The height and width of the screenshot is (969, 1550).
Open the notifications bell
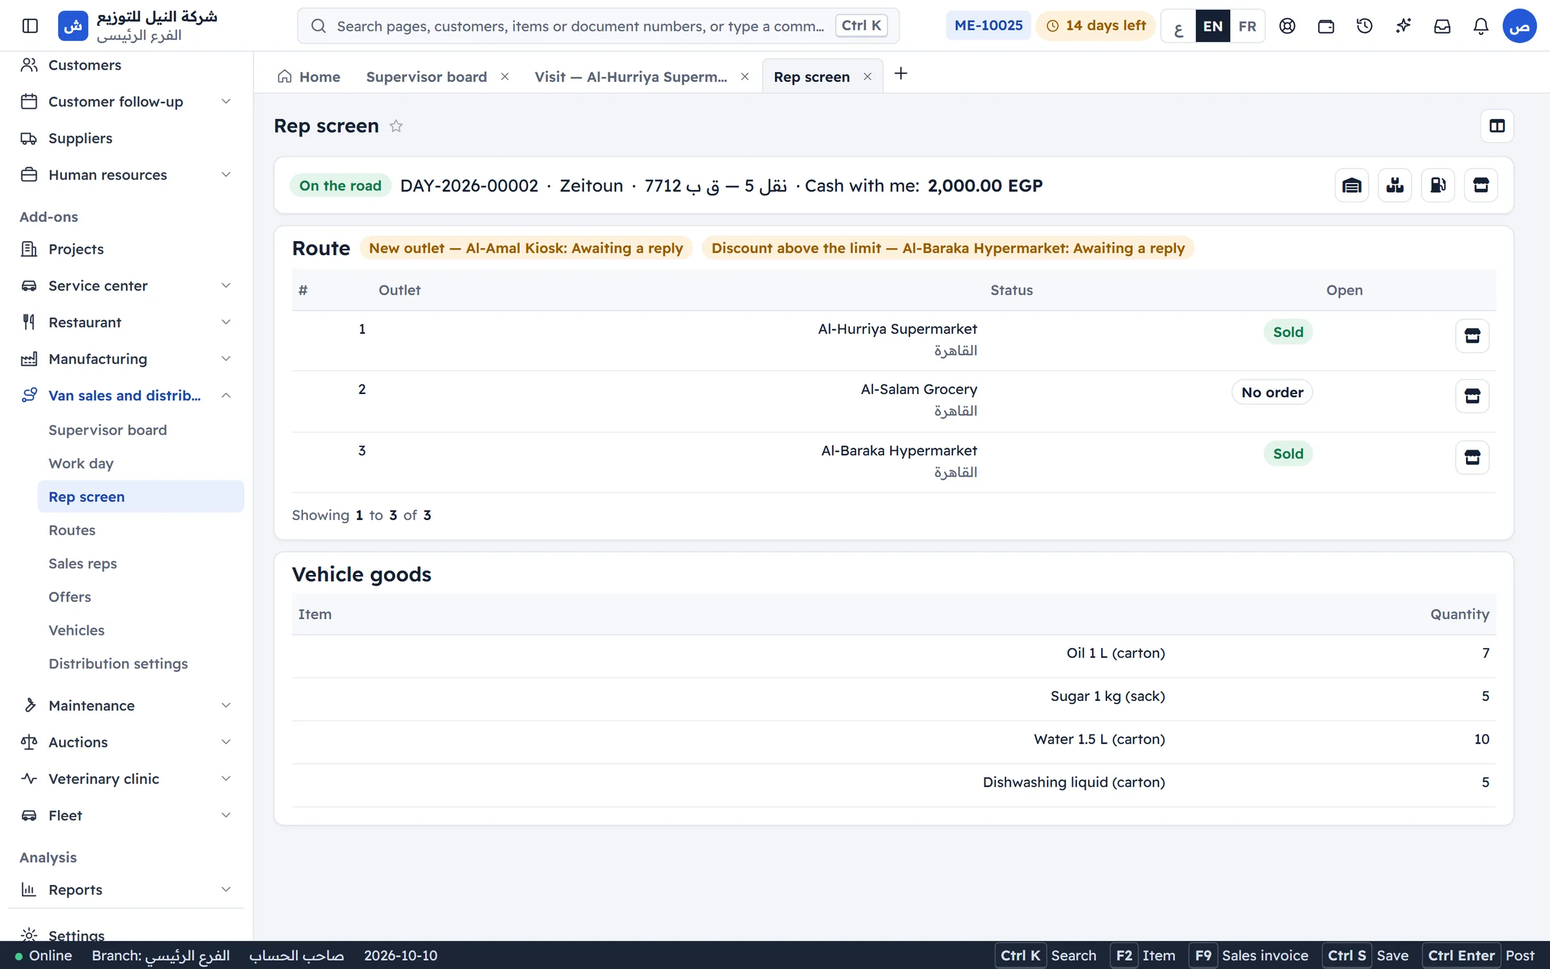coord(1481,26)
